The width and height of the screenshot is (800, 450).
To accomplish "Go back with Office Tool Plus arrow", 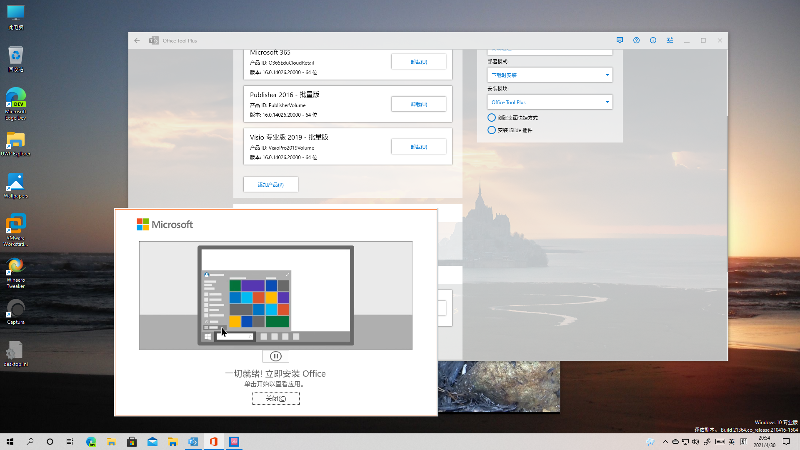I will (x=137, y=40).
